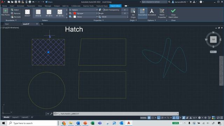
Task: Click the Undo arrow
Action: pos(34,2)
